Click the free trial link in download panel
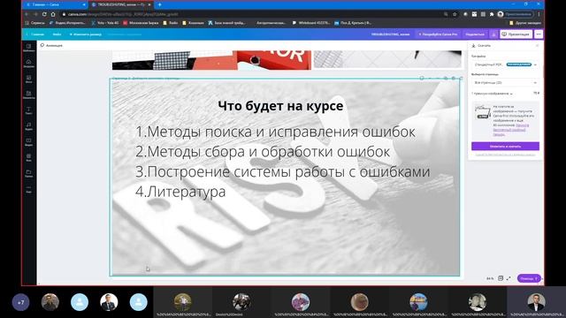Screen dimensions: 566x318 510,130
